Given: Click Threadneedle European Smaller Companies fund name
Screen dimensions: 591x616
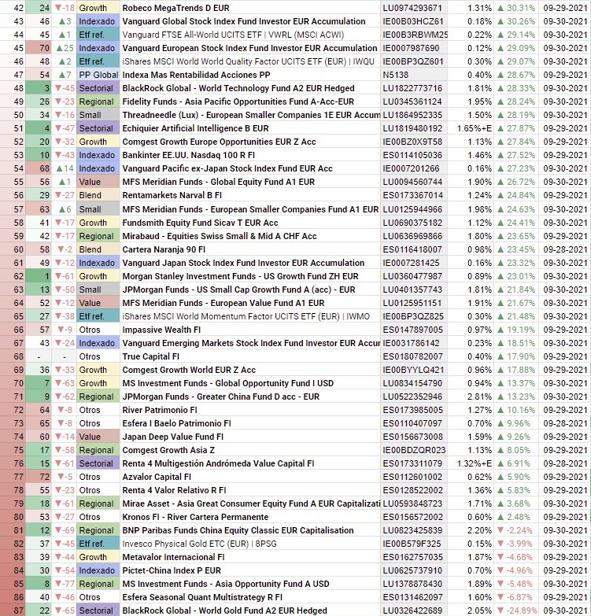Looking at the screenshot, I should pos(251,115).
